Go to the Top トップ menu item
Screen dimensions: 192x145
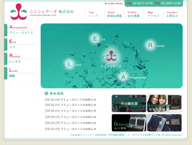[93, 14]
